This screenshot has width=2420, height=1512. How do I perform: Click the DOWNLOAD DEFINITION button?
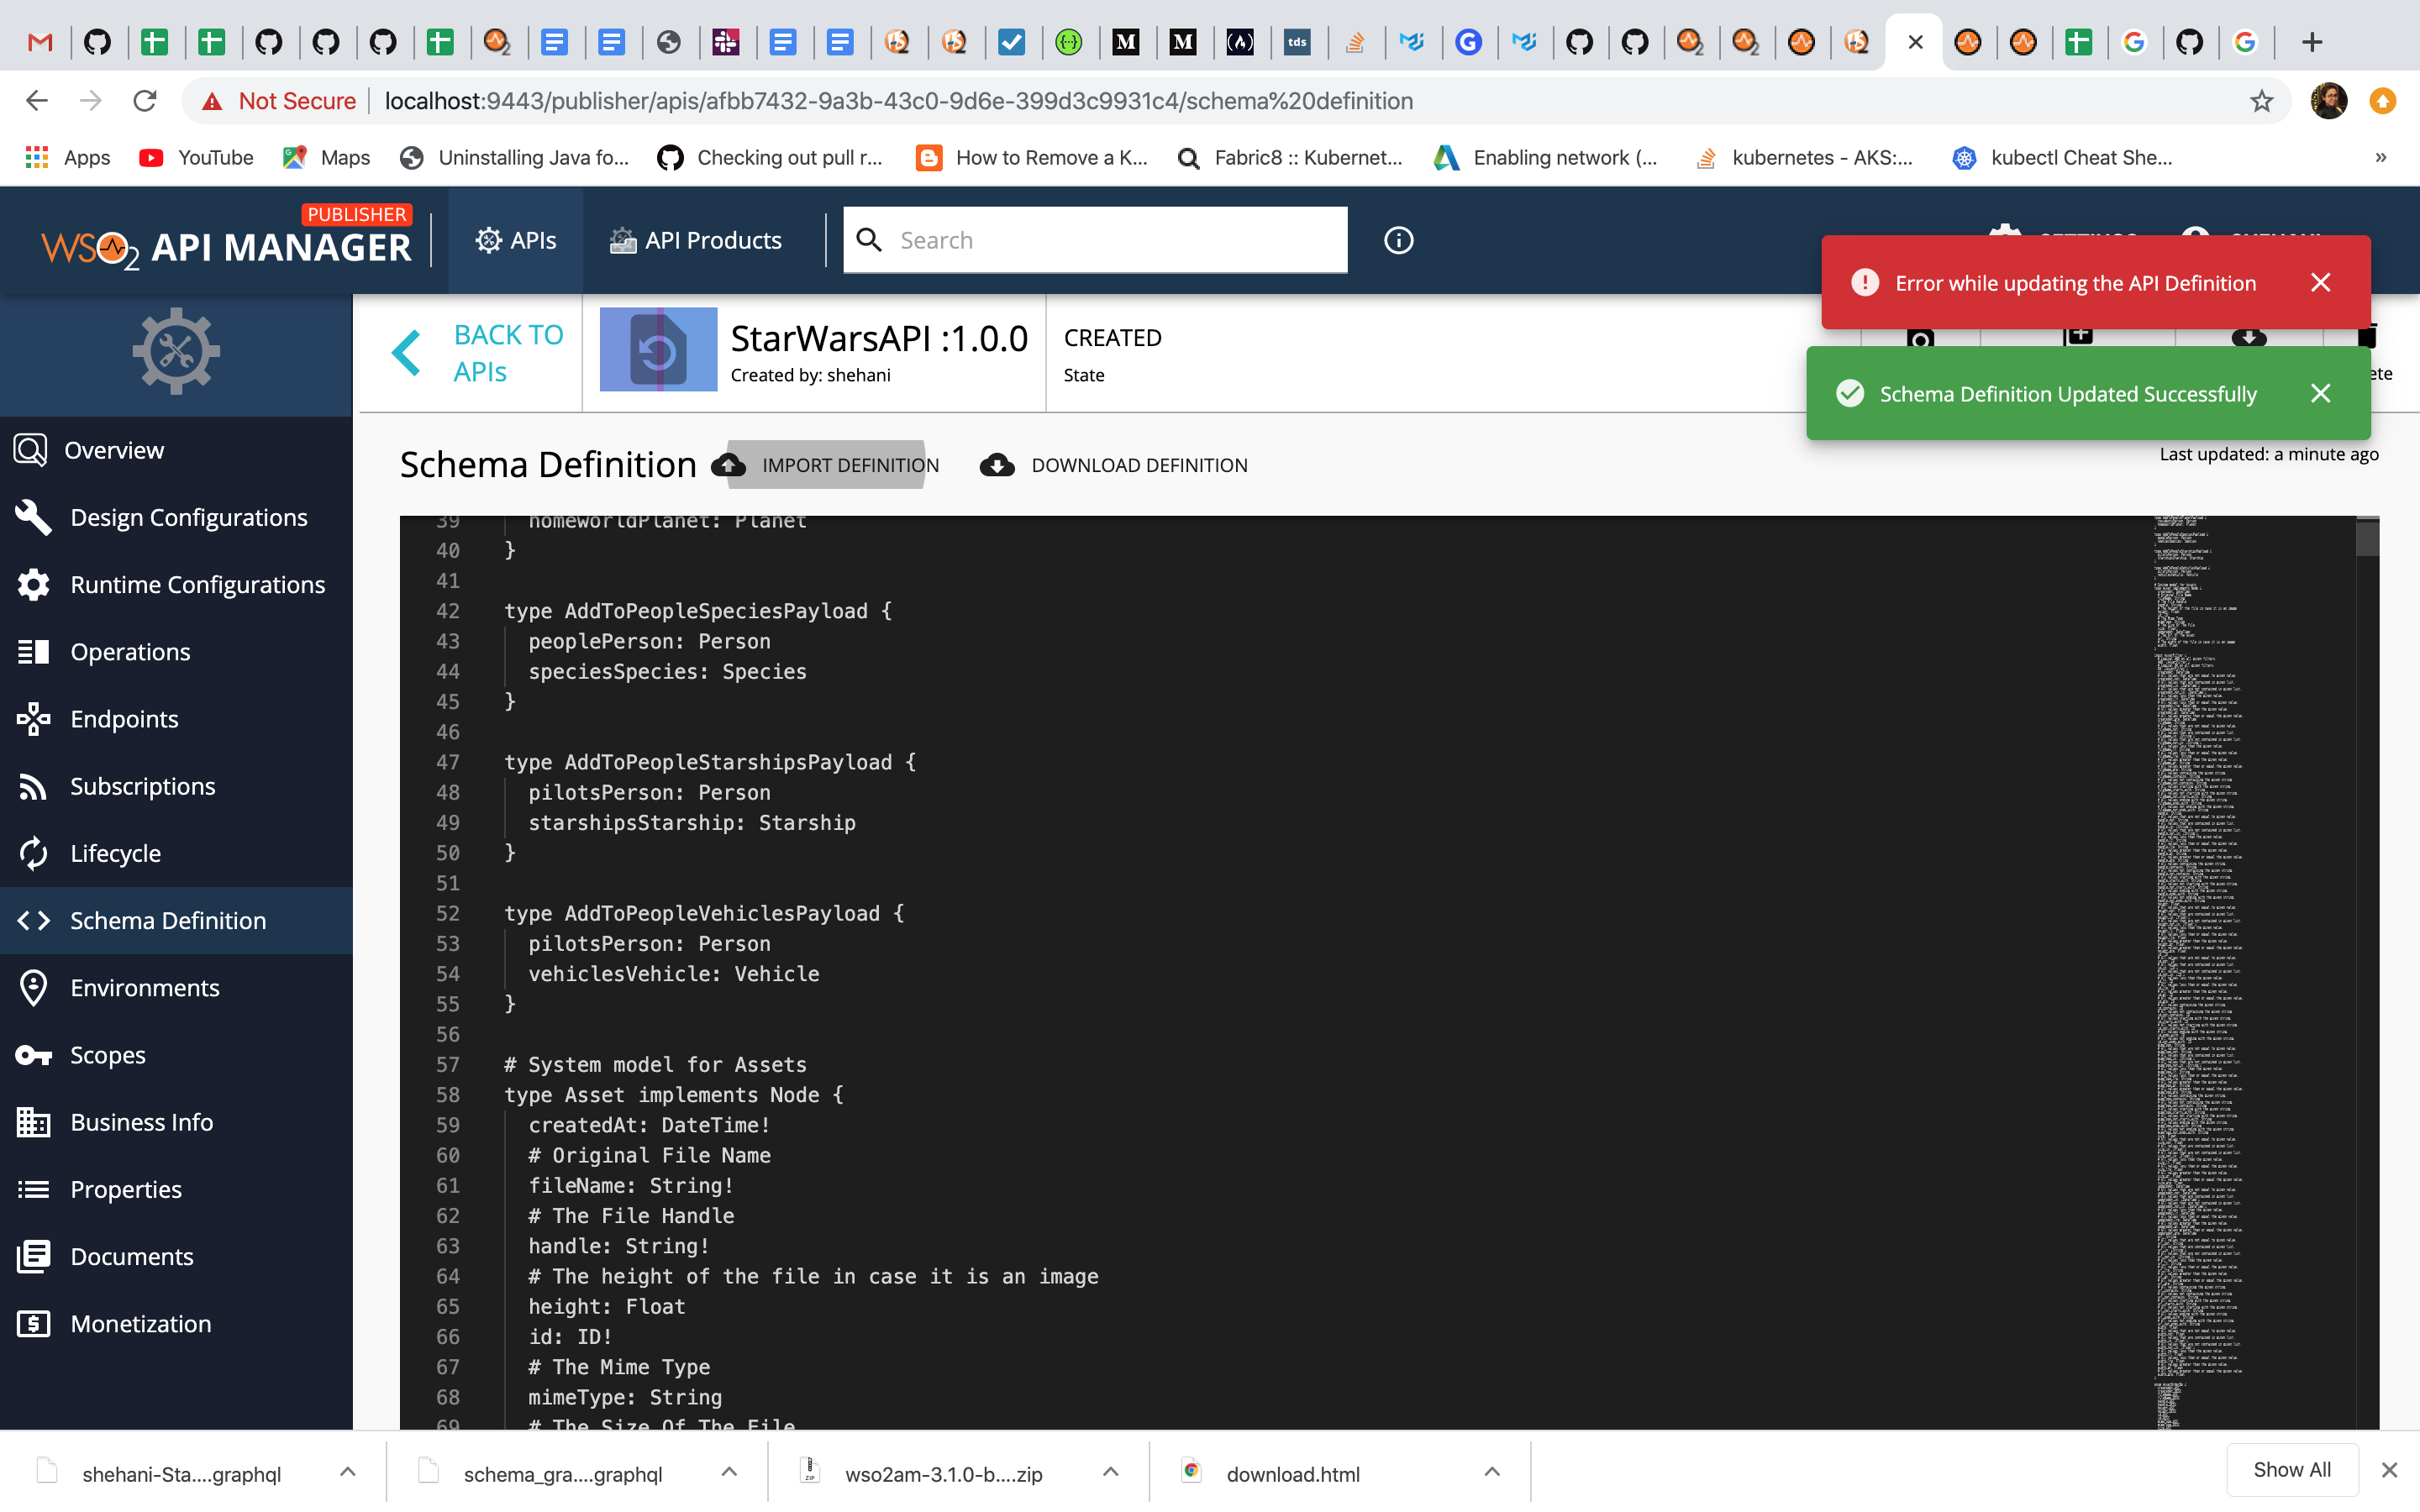1114,465
